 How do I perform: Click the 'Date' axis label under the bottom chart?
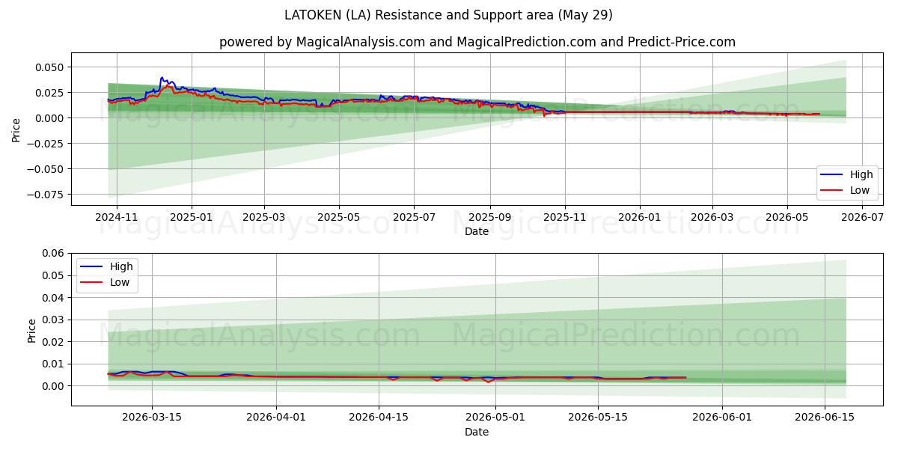[x=477, y=432]
